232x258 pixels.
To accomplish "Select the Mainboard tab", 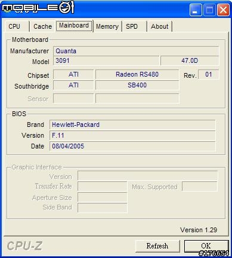I will (74, 26).
